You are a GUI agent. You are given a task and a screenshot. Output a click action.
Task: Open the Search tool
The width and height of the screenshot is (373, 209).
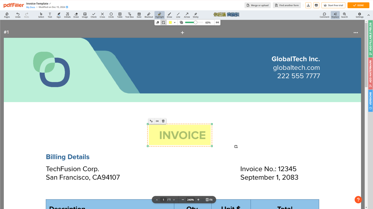click(x=344, y=15)
